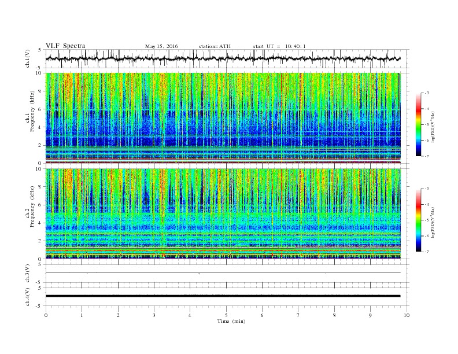Click the top 5 tick of ch.1(V) axis
This screenshot has height=354, width=458.
pos(39,50)
